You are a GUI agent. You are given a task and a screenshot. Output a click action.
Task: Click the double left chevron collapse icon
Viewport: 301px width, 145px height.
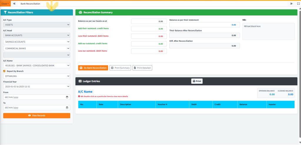tap(14, 4)
